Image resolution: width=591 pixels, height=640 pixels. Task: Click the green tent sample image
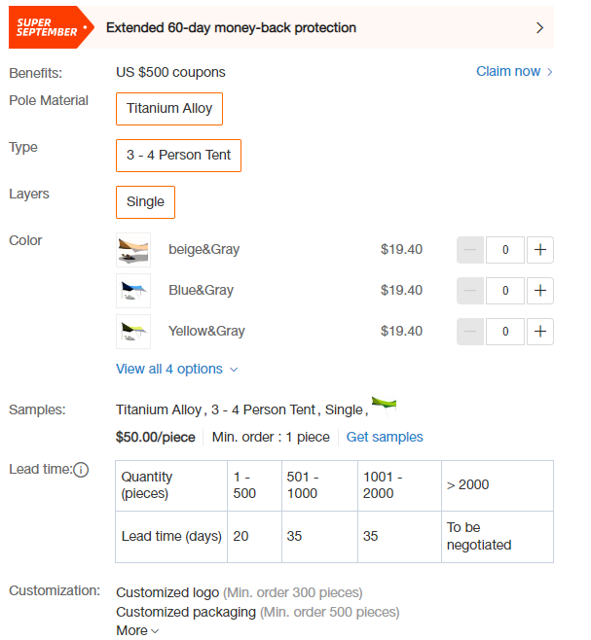pyautogui.click(x=384, y=406)
